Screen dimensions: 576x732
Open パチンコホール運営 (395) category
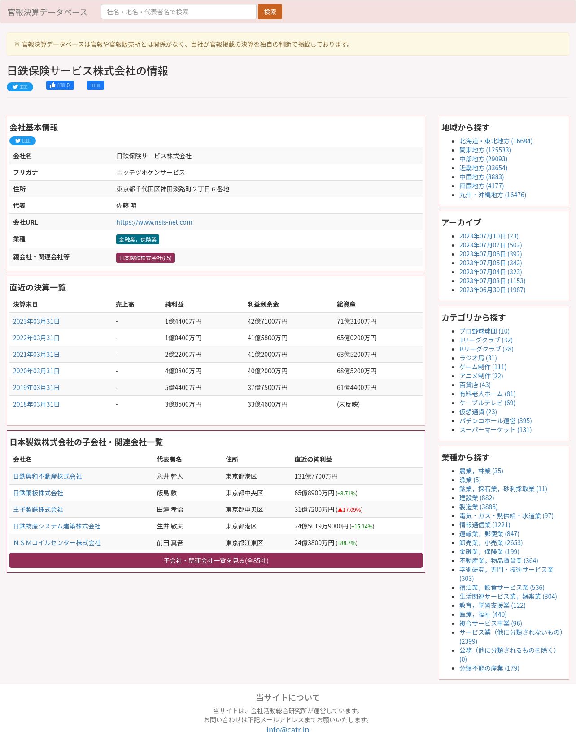click(496, 421)
